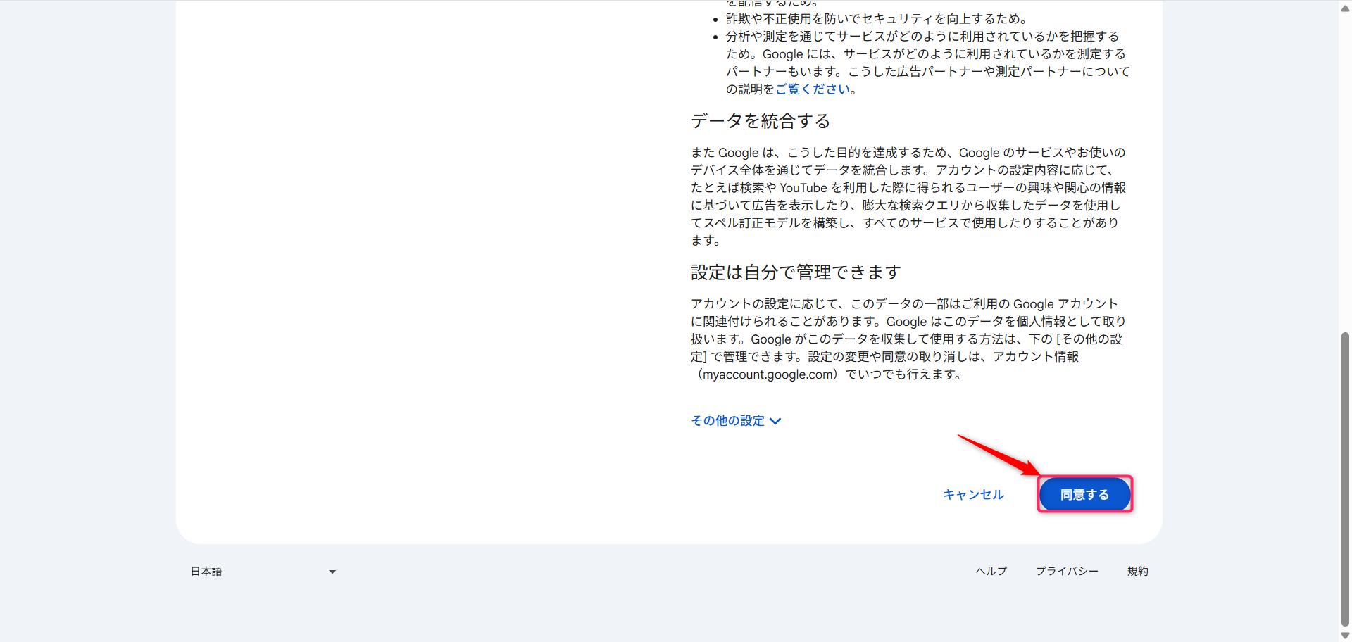Click the scrollbar up arrow
The width and height of the screenshot is (1352, 642).
tap(1344, 8)
